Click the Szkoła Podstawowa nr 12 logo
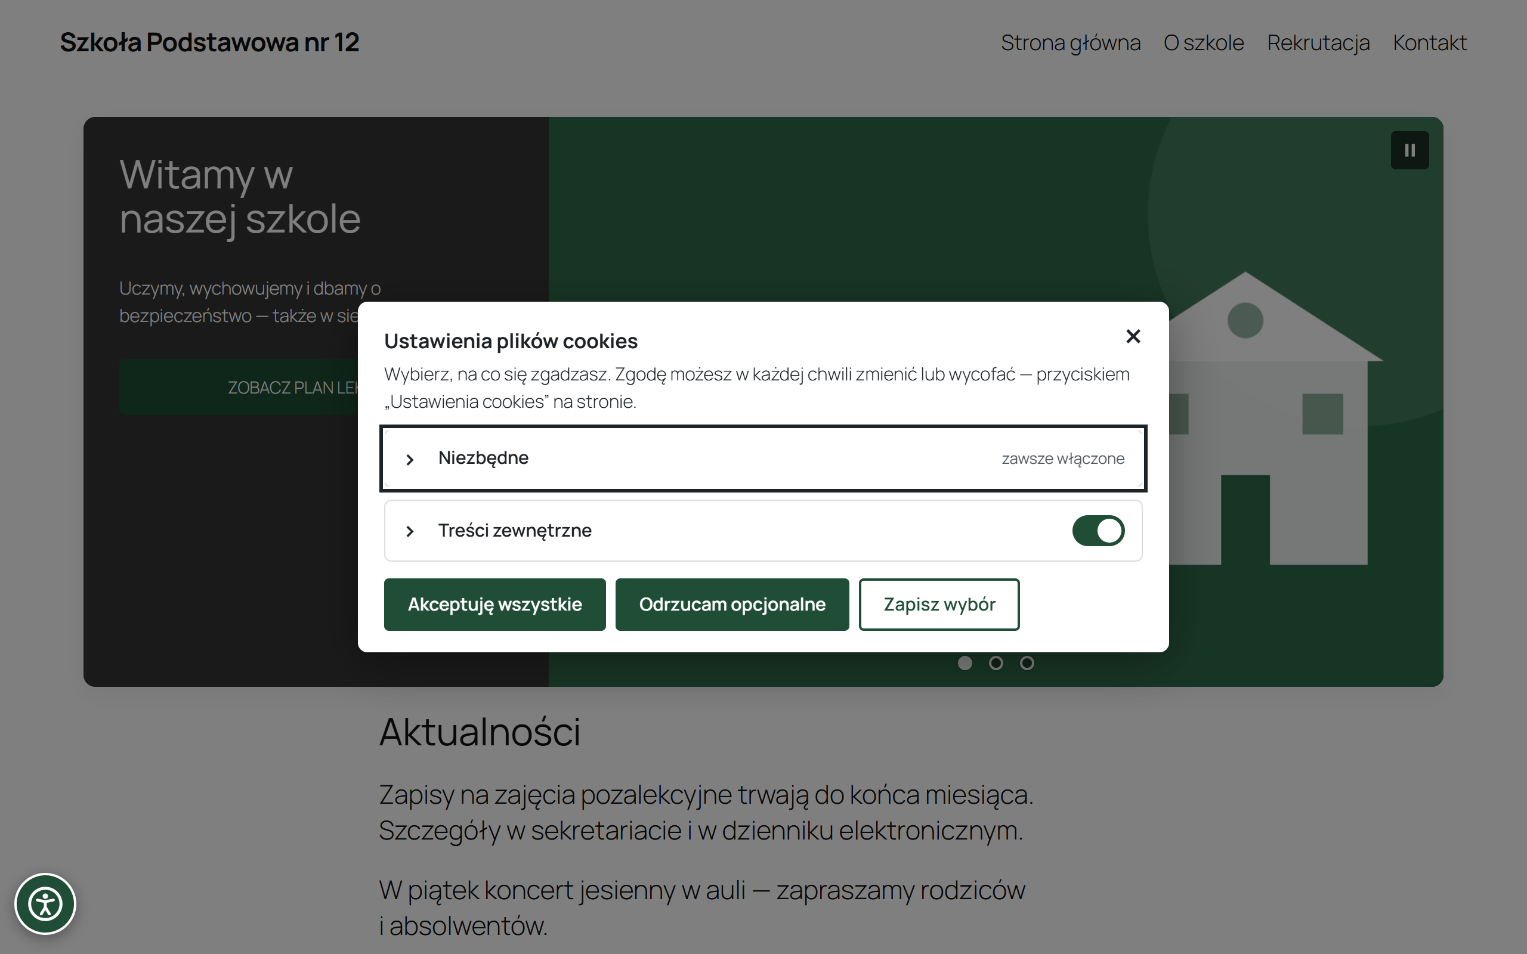 pyautogui.click(x=209, y=42)
